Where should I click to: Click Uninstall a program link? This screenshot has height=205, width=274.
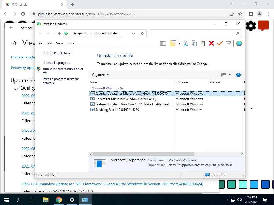(x=56, y=63)
